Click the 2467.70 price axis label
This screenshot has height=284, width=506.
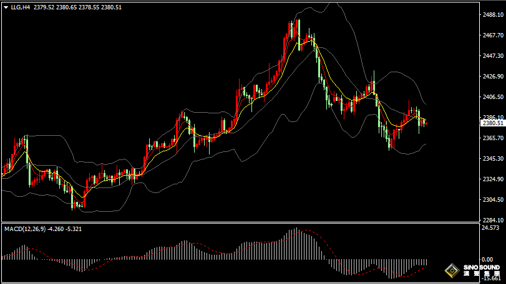coord(492,35)
